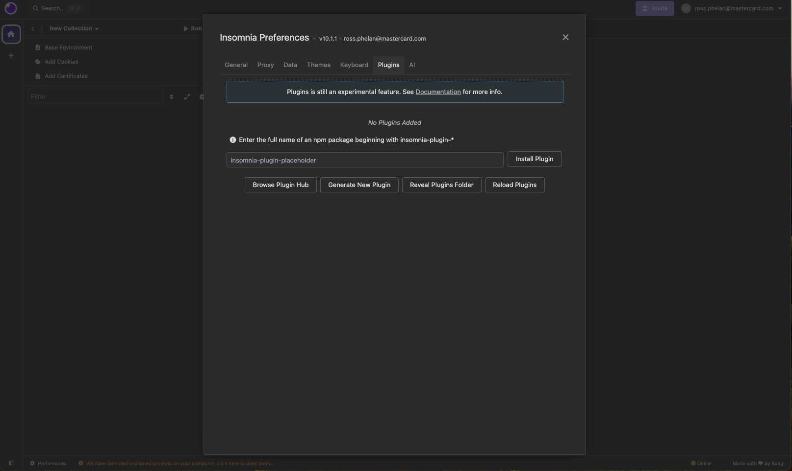This screenshot has height=471, width=792.
Task: Open the New Collection dropdown
Action: pos(74,28)
